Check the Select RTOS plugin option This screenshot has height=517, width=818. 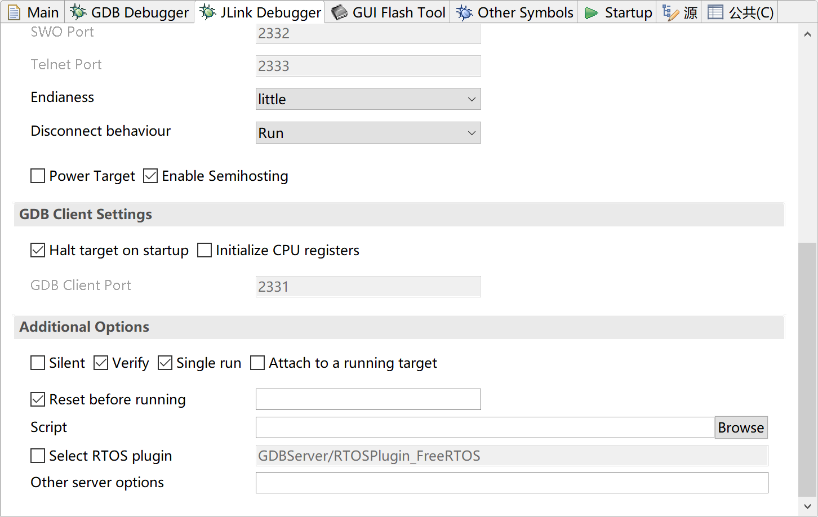[x=38, y=456]
